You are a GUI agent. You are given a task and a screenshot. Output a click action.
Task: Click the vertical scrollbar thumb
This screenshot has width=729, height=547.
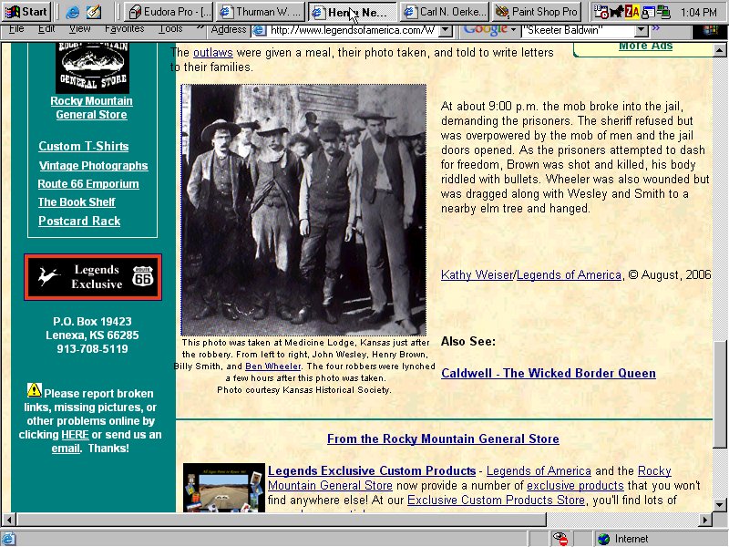pos(720,395)
